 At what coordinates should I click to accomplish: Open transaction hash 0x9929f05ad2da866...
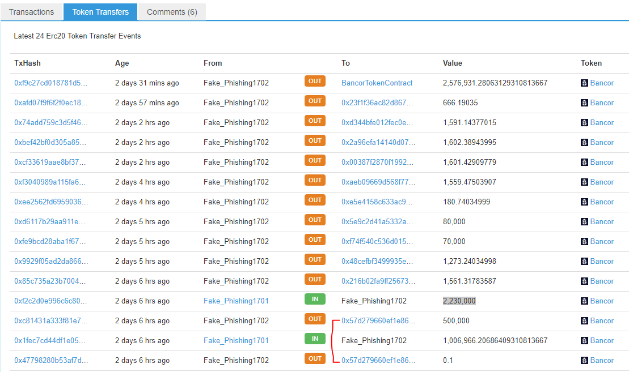(51, 261)
